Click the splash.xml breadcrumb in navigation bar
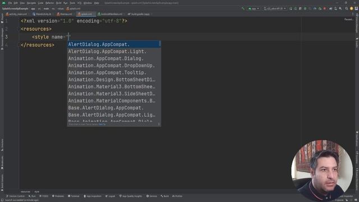 point(73,9)
